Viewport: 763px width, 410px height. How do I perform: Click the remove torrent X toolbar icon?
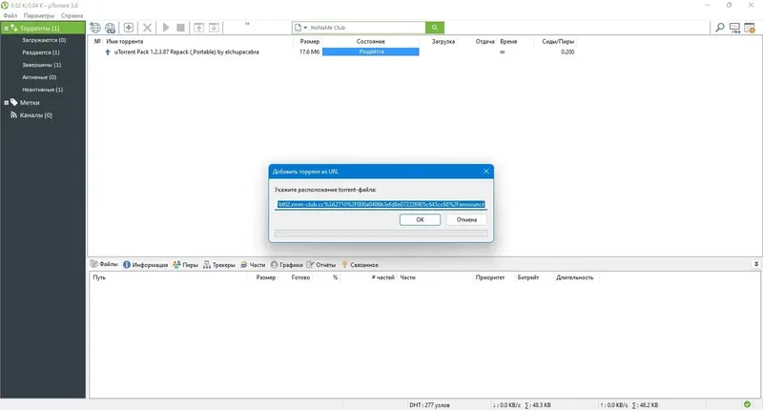[x=147, y=28]
